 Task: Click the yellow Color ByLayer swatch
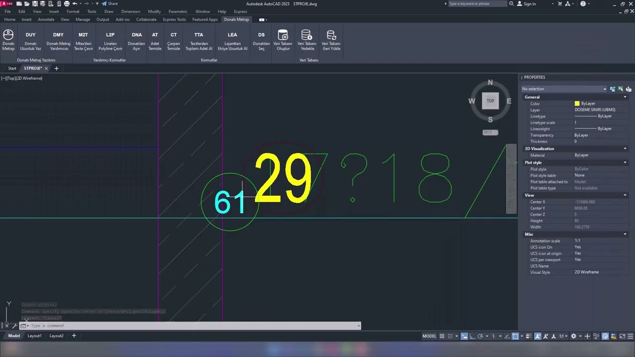click(x=577, y=104)
